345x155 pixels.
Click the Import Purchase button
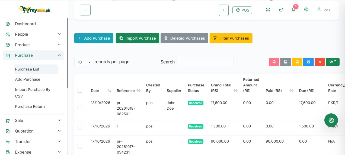138,38
